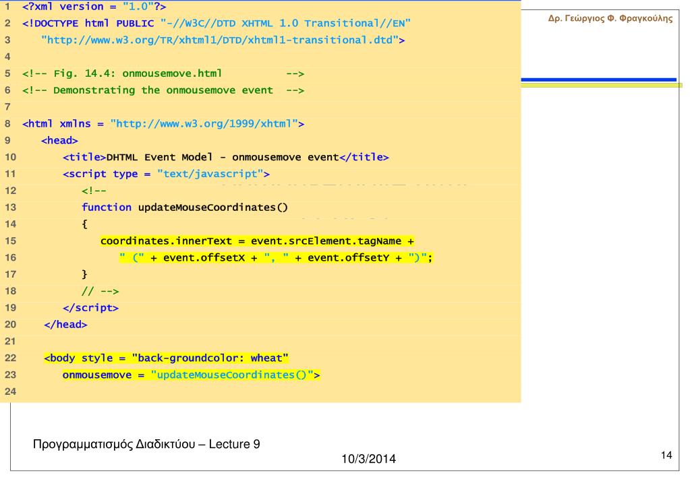
Task: Click the script type text/javascript line
Action: pyautogui.click(x=167, y=174)
